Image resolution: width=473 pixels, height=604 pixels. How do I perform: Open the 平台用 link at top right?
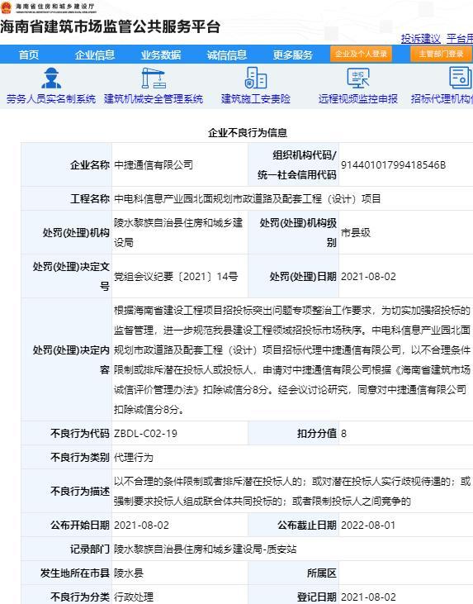(460, 39)
